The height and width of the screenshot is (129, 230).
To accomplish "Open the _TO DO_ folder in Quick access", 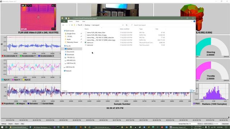I will pyautogui.click(x=69, y=37).
